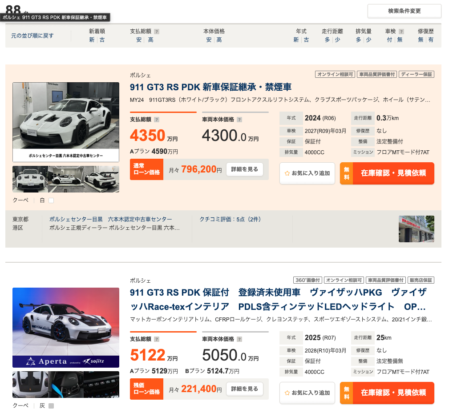Viewport: 449px width, 413px height.
Task: Click オンライン相談可 tag on the 4350万円 listing
Action: (x=335, y=74)
